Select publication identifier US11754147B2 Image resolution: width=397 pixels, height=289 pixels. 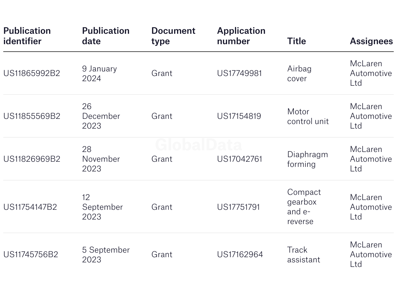click(30, 207)
